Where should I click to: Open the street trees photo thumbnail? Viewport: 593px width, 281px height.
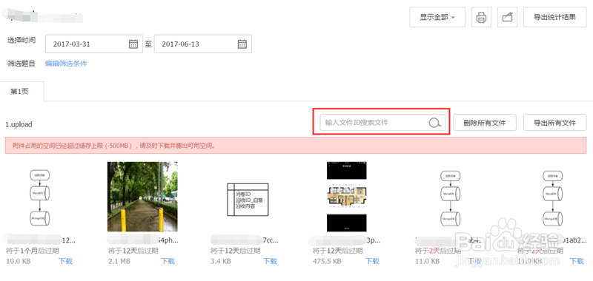tap(142, 197)
